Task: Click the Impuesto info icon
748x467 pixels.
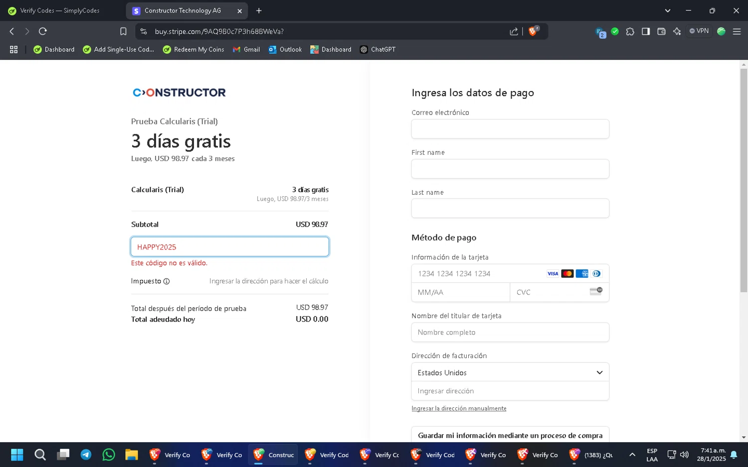Action: click(x=167, y=281)
